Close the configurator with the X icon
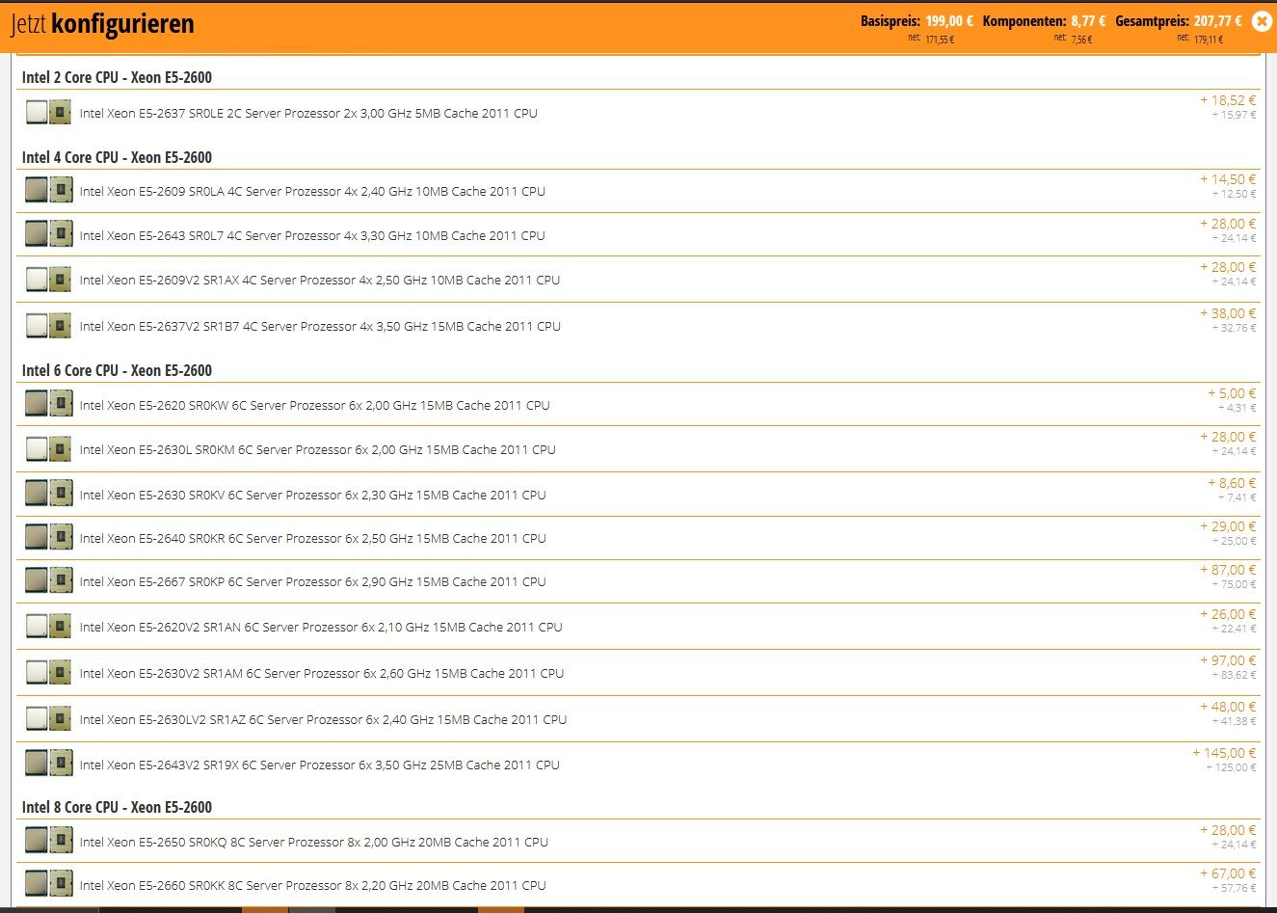Screen dimensions: 1277x913 (1262, 21)
